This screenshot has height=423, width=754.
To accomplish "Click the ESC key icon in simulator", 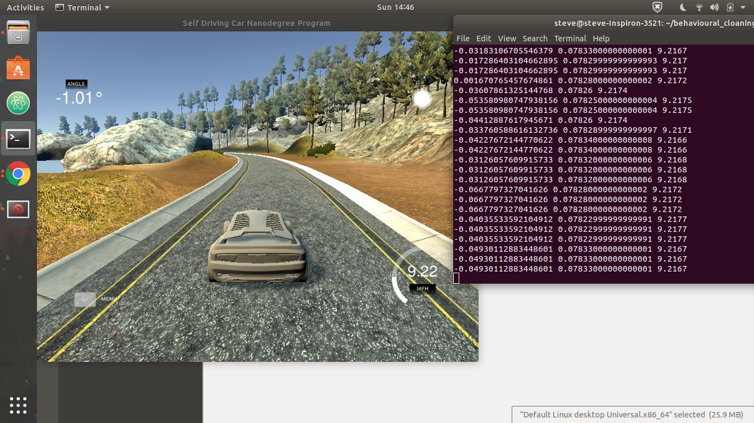I will (85, 299).
